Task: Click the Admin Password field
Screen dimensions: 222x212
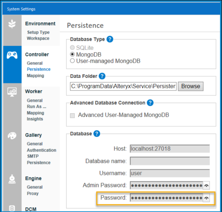Action: click(166, 185)
